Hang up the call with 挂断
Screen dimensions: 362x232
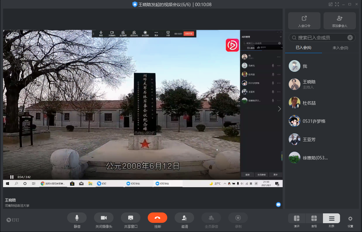click(x=157, y=218)
